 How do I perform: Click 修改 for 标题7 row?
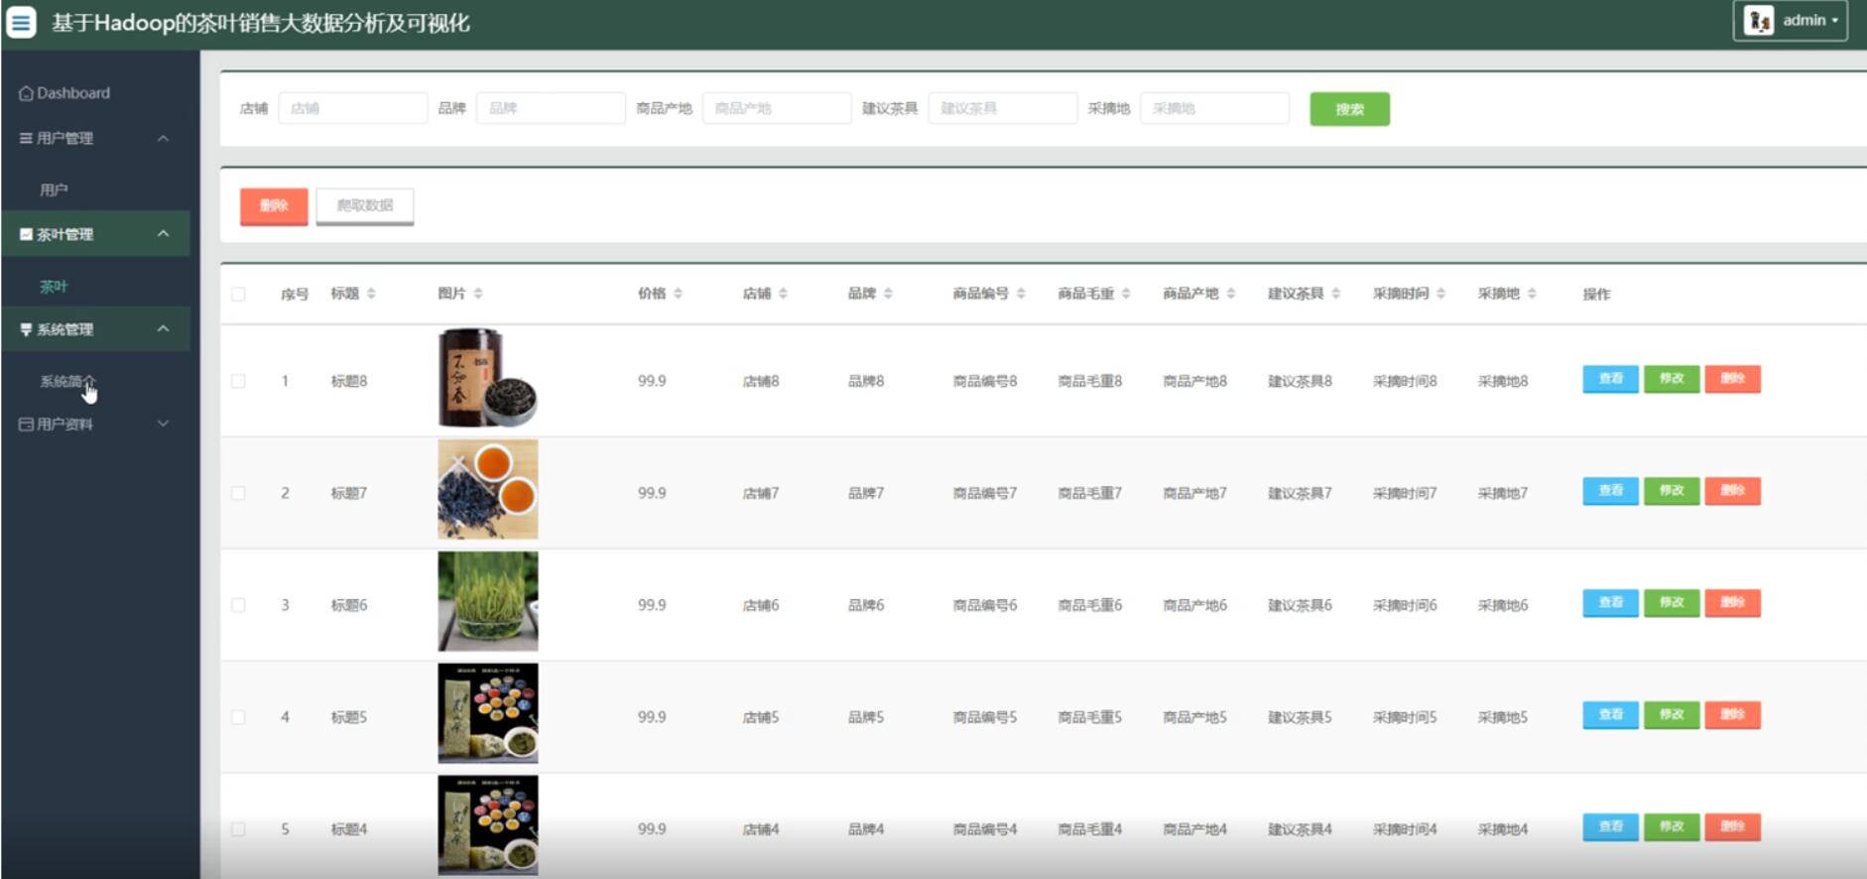click(x=1672, y=491)
